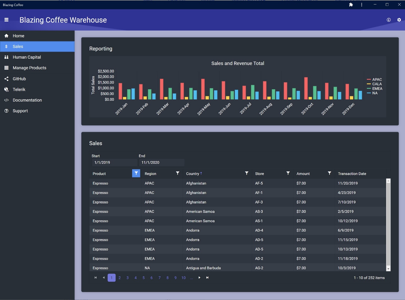Click the tallest 2019-Oct APAC bar
The width and height of the screenshot is (405, 300).
(x=306, y=88)
